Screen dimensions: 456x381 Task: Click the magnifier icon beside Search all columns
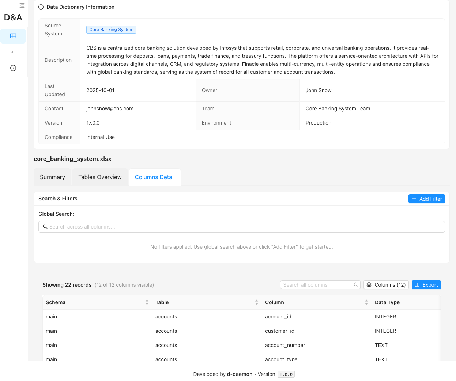pyautogui.click(x=356, y=285)
